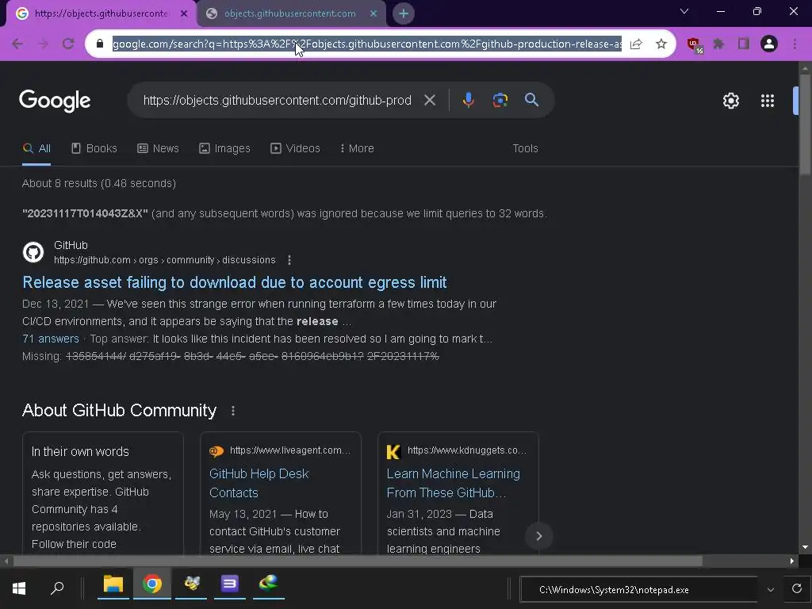Open the github.com community discussions breadcrumb
This screenshot has width=812, height=609.
(x=165, y=260)
